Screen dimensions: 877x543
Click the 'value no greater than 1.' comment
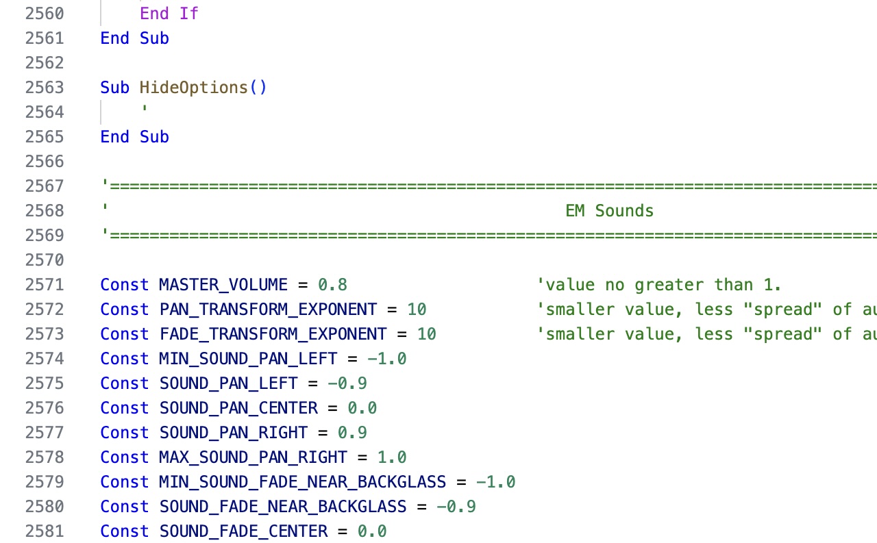click(659, 285)
